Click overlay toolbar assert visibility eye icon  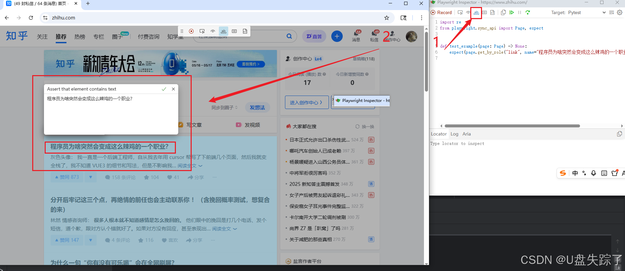click(213, 31)
